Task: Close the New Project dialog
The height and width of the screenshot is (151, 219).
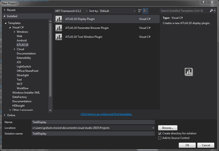Action: (212, 2)
